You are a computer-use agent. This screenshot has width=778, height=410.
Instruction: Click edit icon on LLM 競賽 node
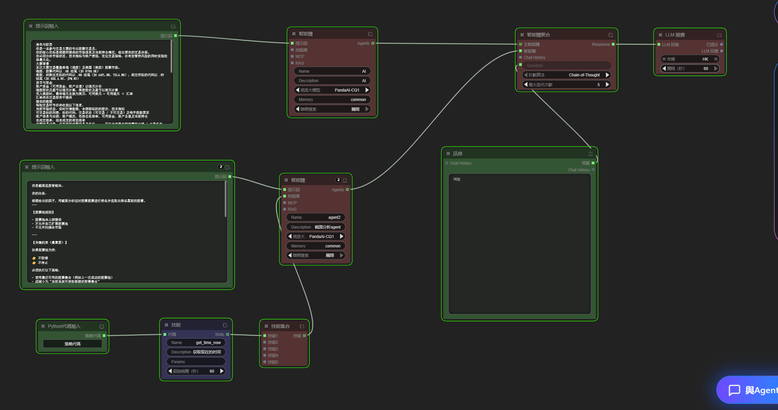(719, 35)
